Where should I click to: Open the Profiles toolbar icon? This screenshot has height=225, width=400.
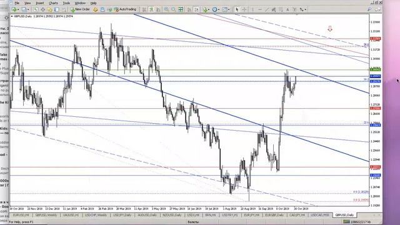pyautogui.click(x=24, y=9)
